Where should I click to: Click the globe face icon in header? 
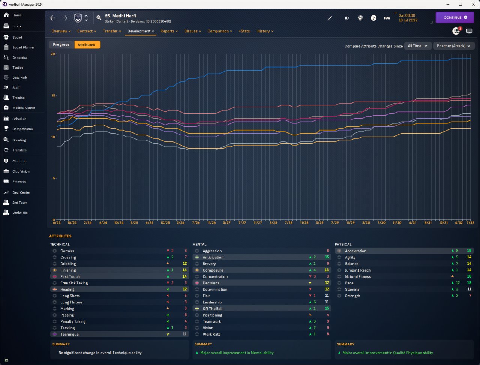(360, 18)
